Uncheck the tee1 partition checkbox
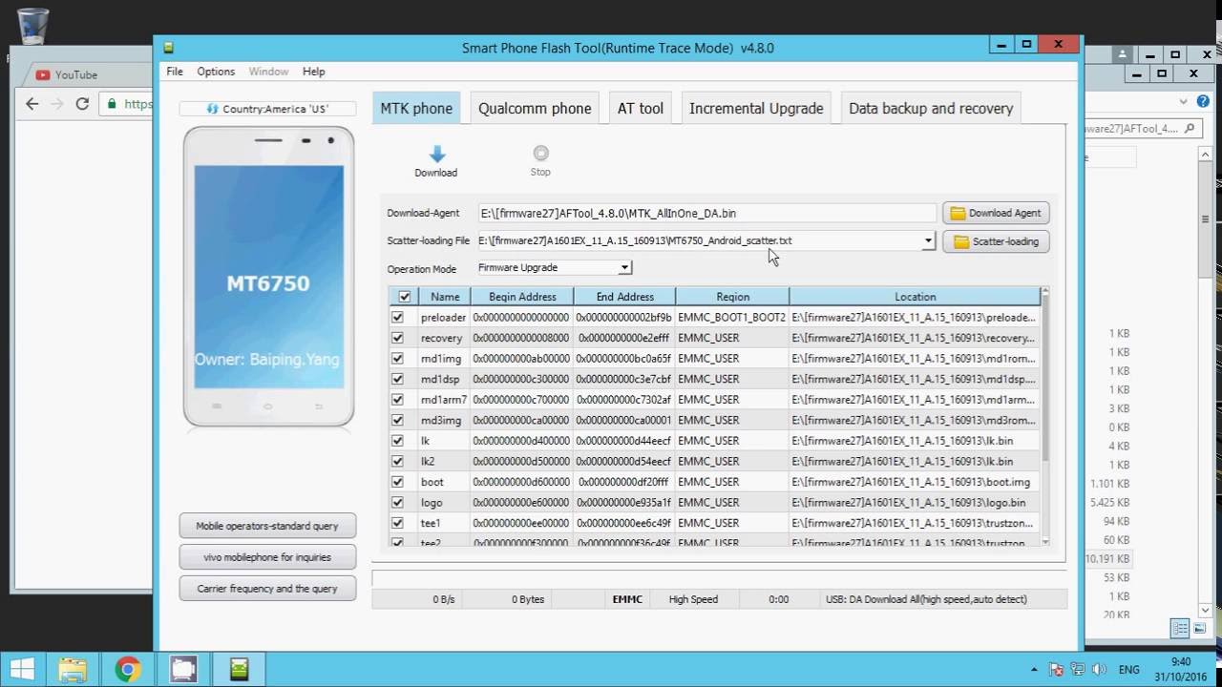Viewport: 1222px width, 687px height. point(398,523)
